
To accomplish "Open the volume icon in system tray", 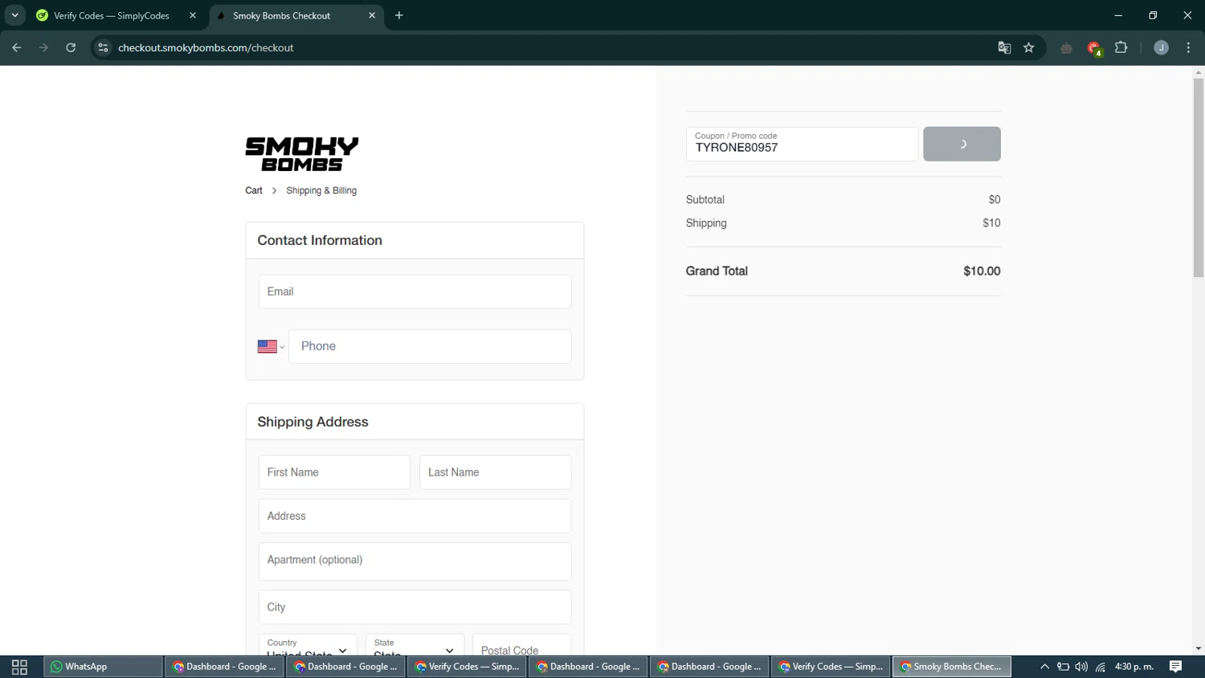I will 1081,667.
